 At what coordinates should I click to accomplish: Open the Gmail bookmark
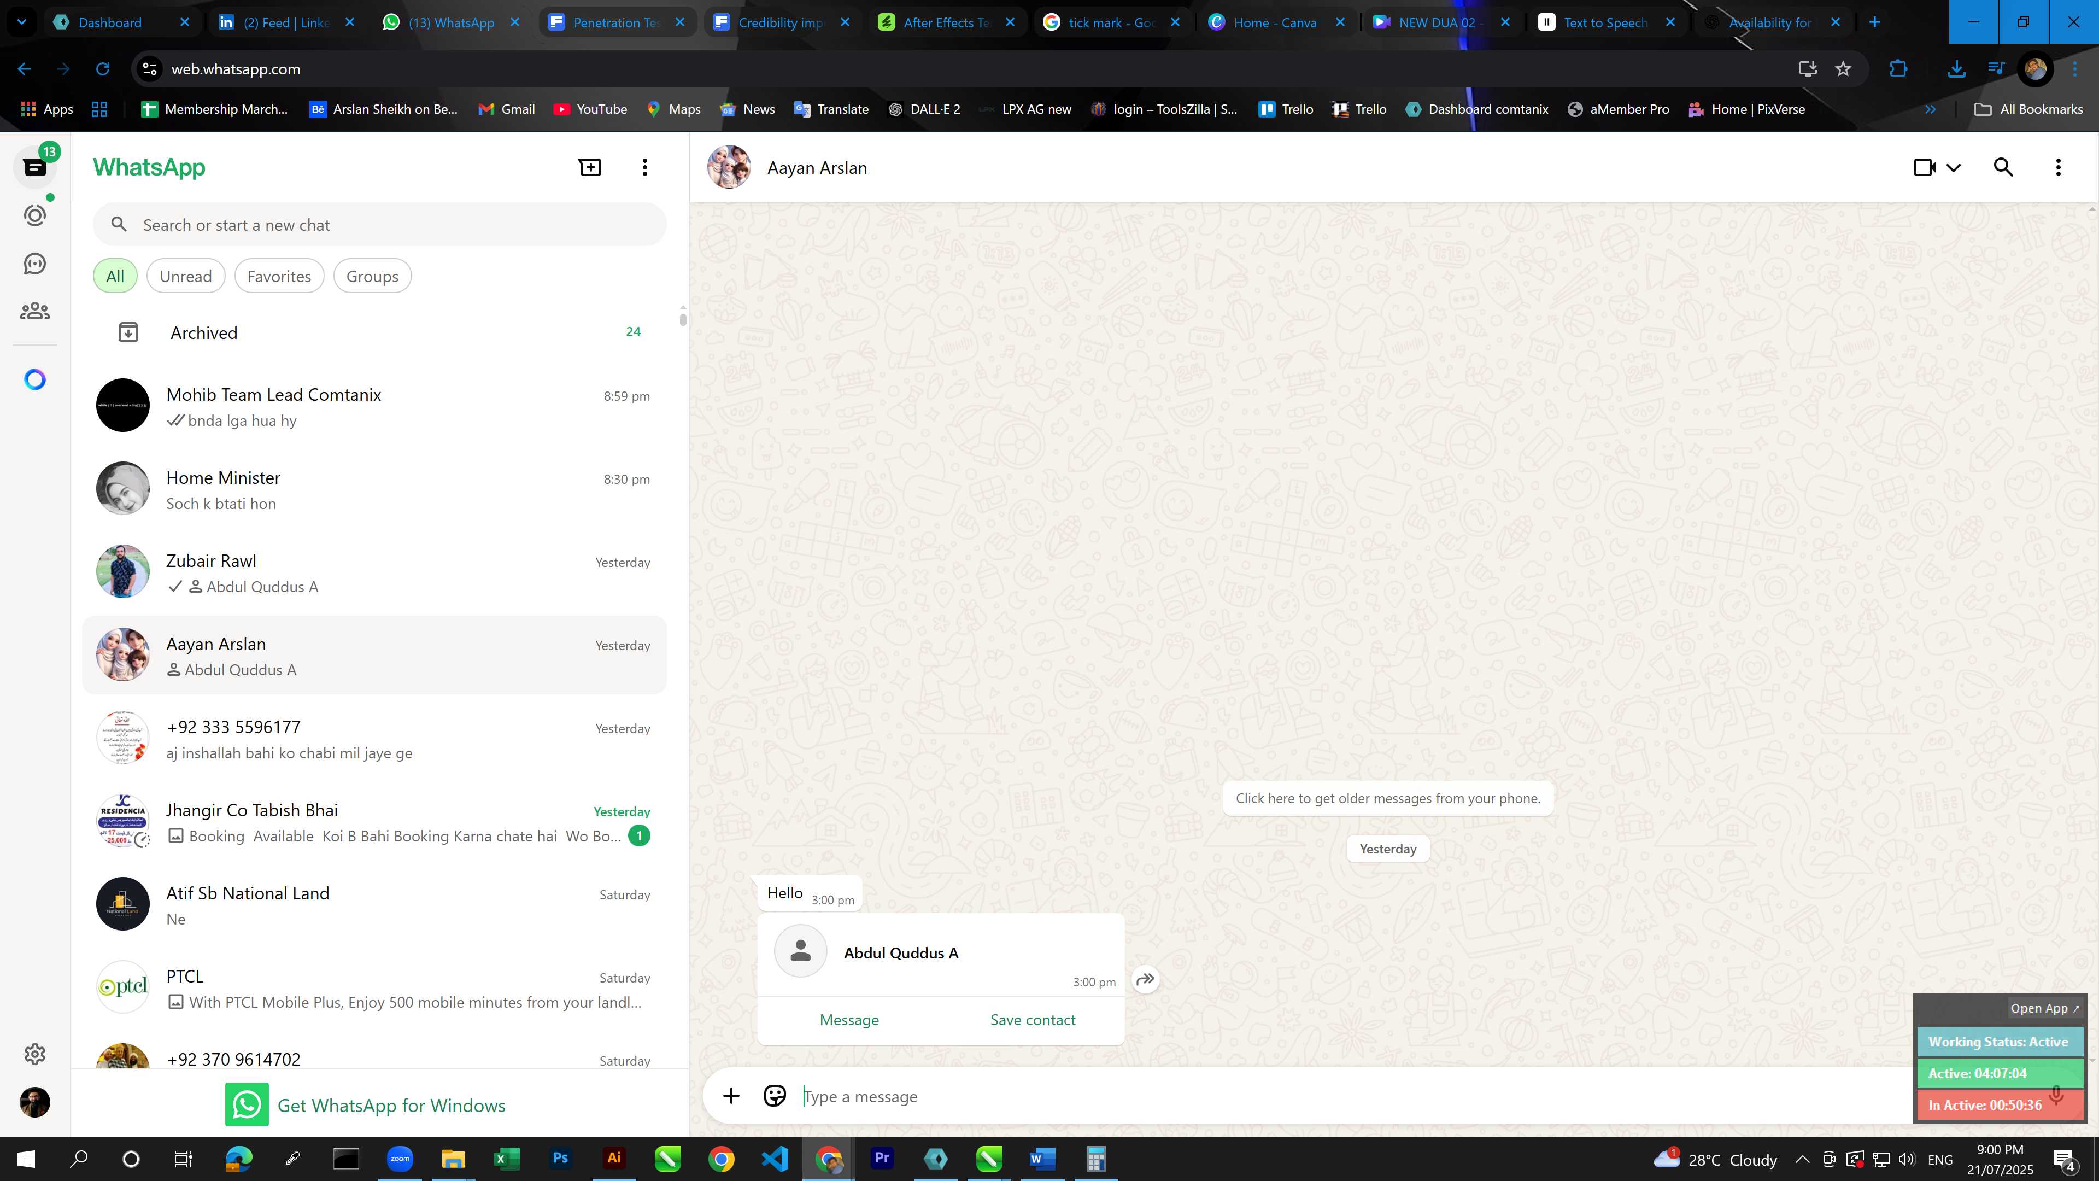pyautogui.click(x=506, y=109)
